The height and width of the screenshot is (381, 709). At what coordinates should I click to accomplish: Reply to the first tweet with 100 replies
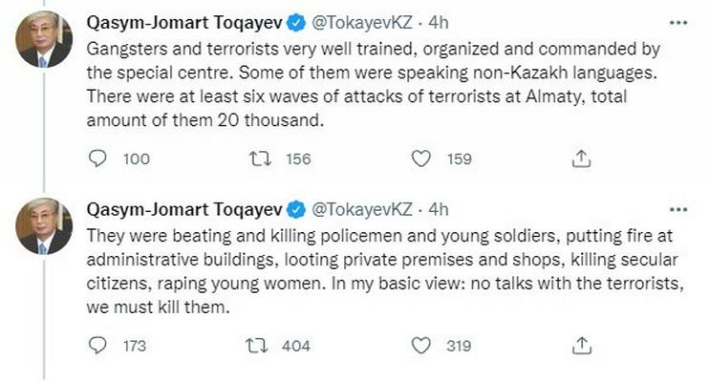coord(97,159)
